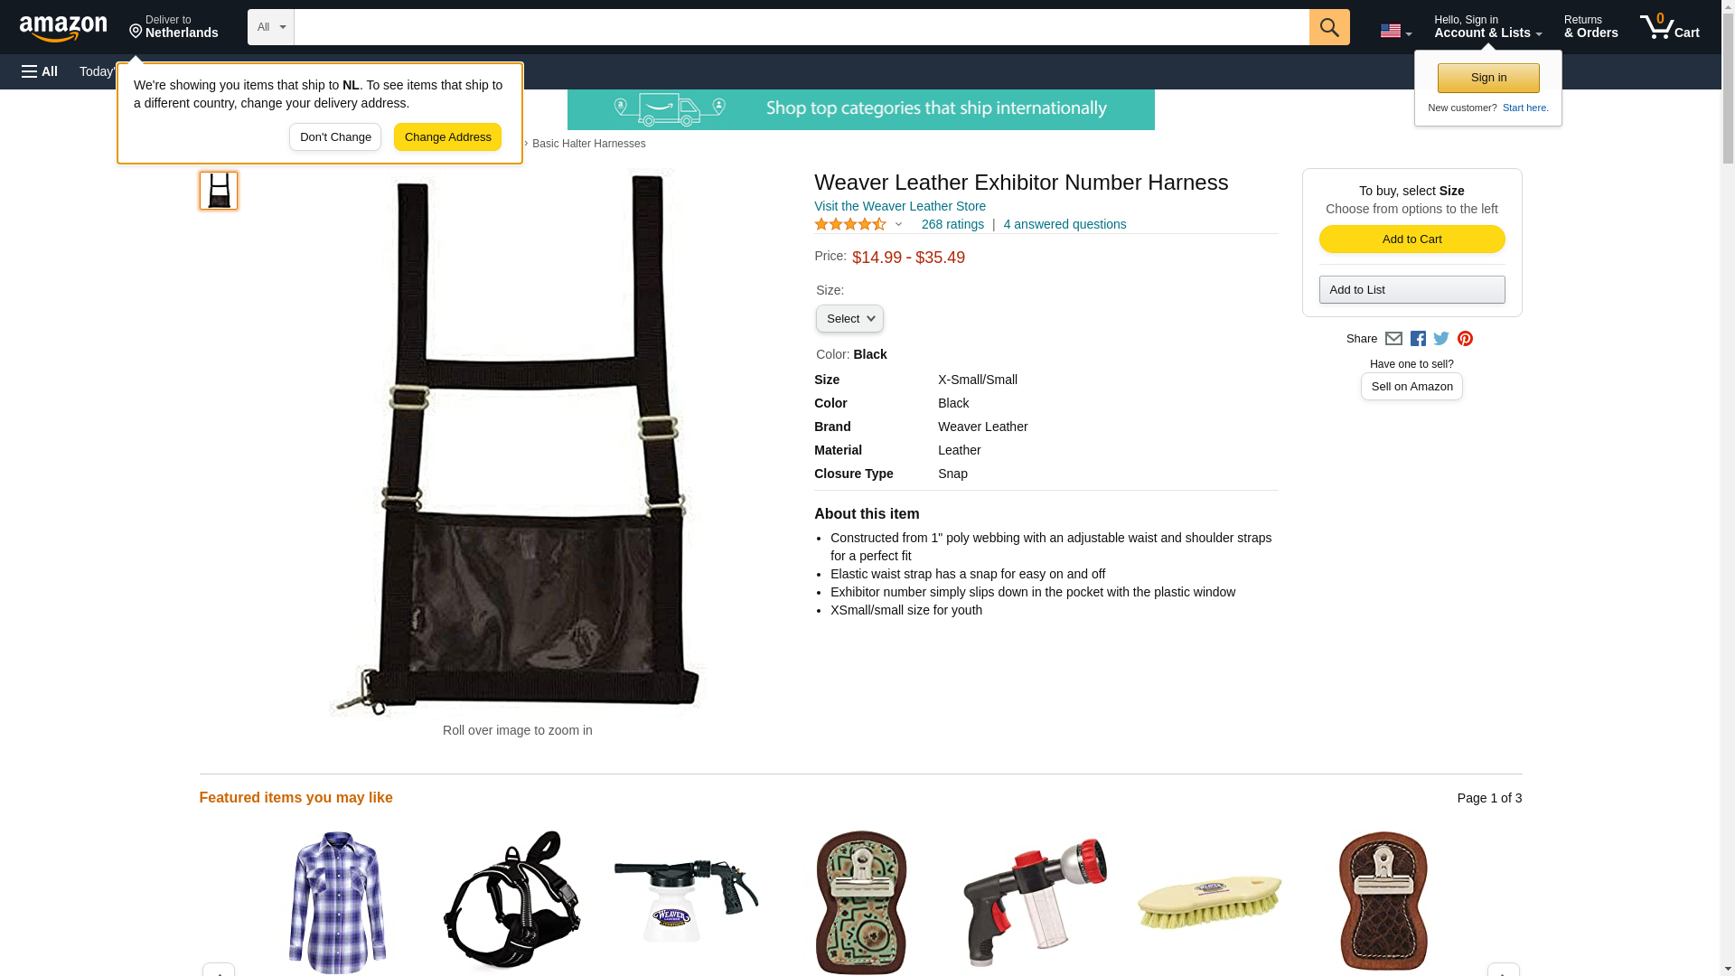Expand the search category All dropdown
The image size is (1735, 976).
(271, 27)
